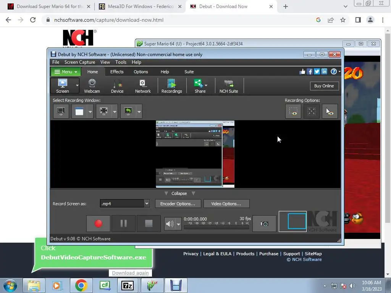This screenshot has height=293, width=391.
Task: Collapse the recording options panel
Action: click(x=179, y=193)
